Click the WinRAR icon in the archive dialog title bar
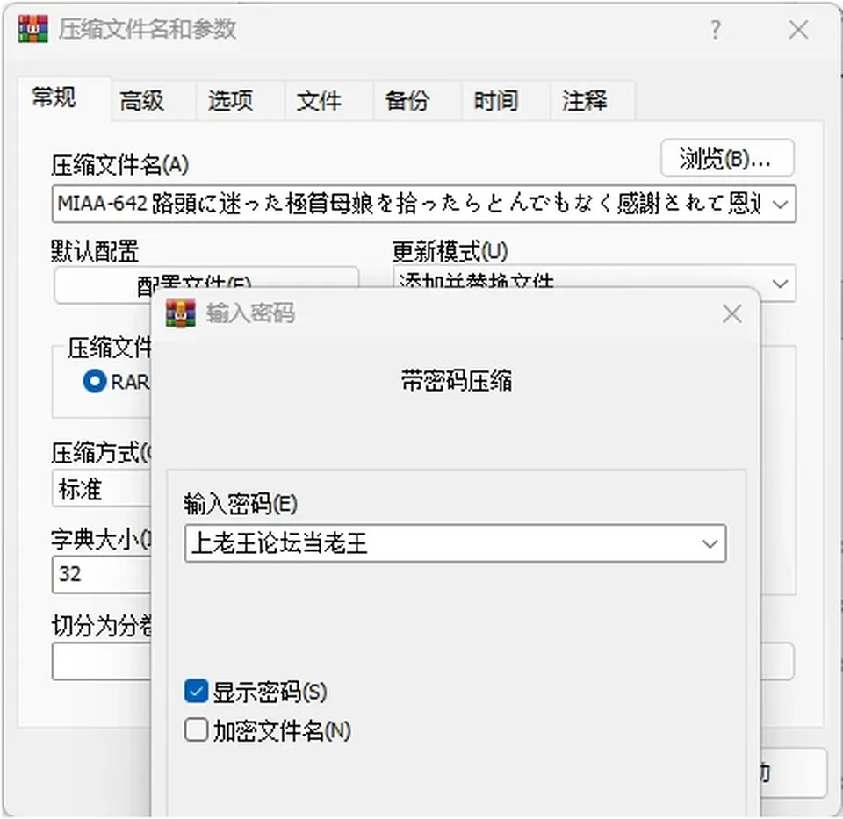This screenshot has height=819, width=843. [x=32, y=28]
